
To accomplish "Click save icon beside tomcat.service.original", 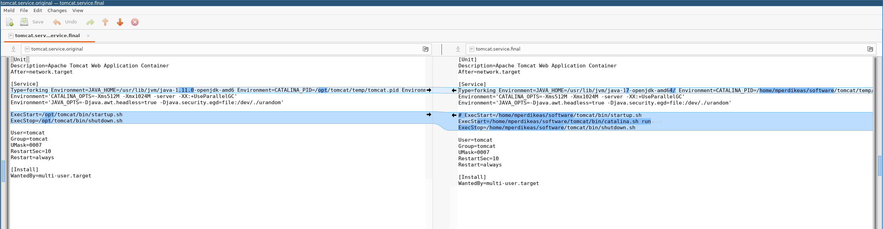I will click(x=13, y=49).
